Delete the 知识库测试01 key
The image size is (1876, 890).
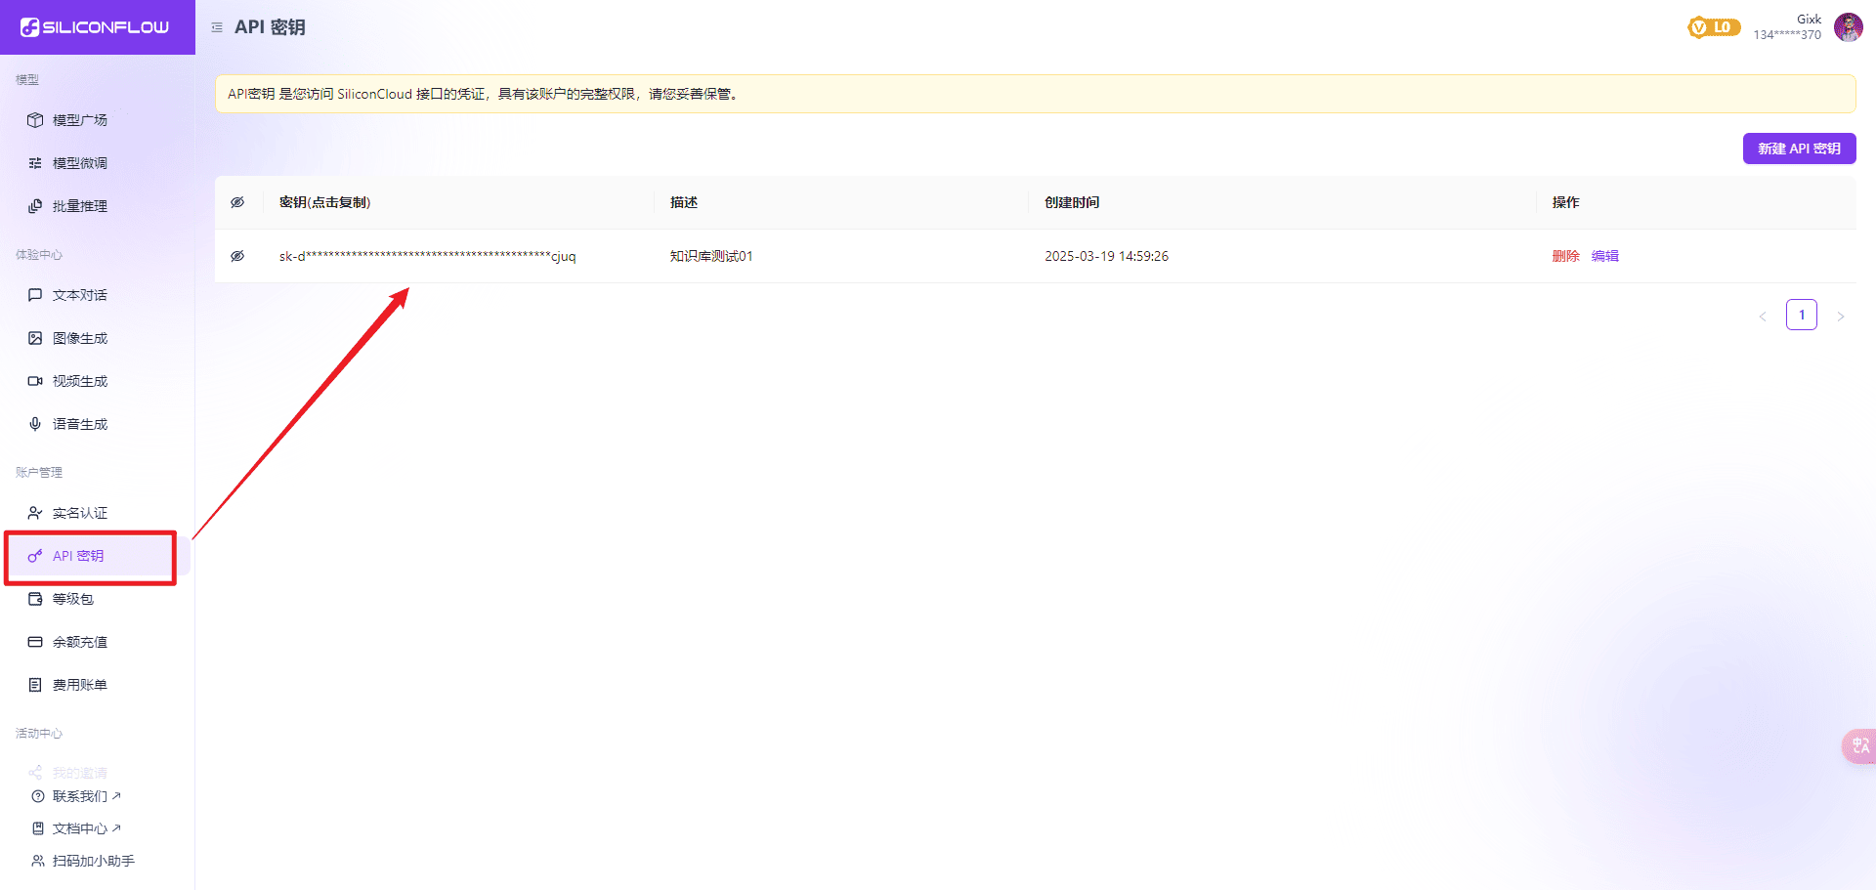(x=1565, y=256)
